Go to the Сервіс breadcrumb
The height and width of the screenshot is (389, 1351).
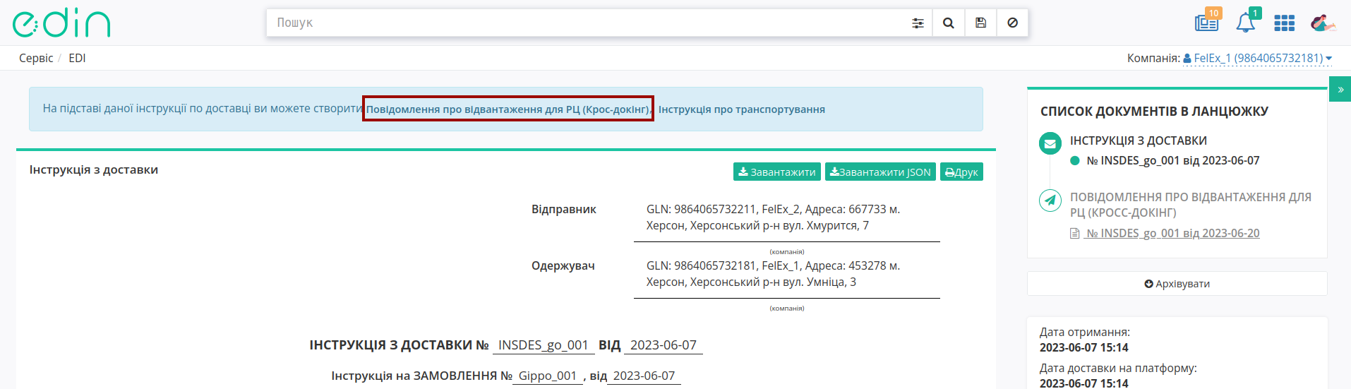(x=36, y=58)
